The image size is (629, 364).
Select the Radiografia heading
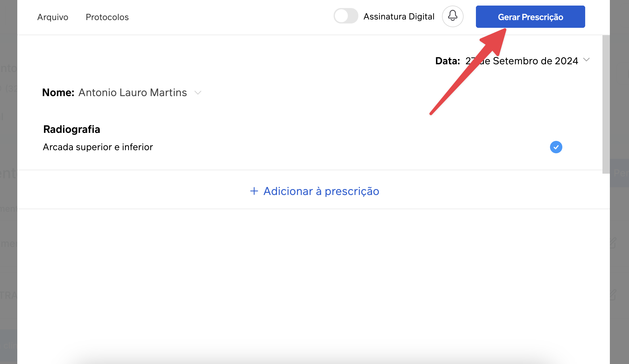click(72, 129)
